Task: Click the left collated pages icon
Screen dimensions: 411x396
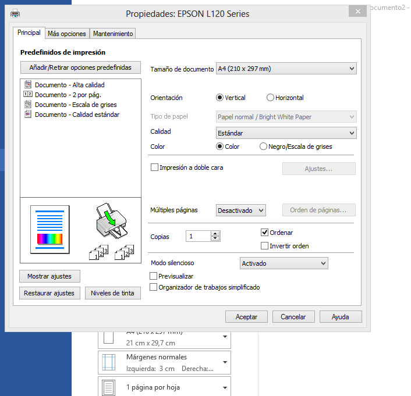Action: (98, 252)
